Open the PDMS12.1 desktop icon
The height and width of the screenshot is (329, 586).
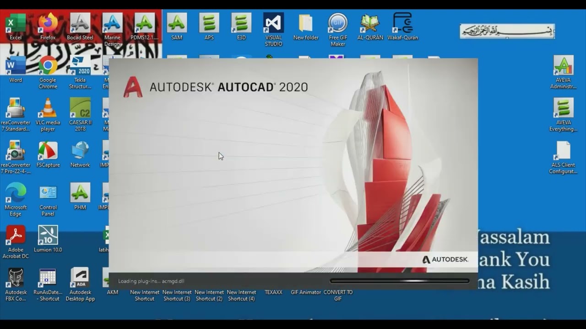[145, 27]
